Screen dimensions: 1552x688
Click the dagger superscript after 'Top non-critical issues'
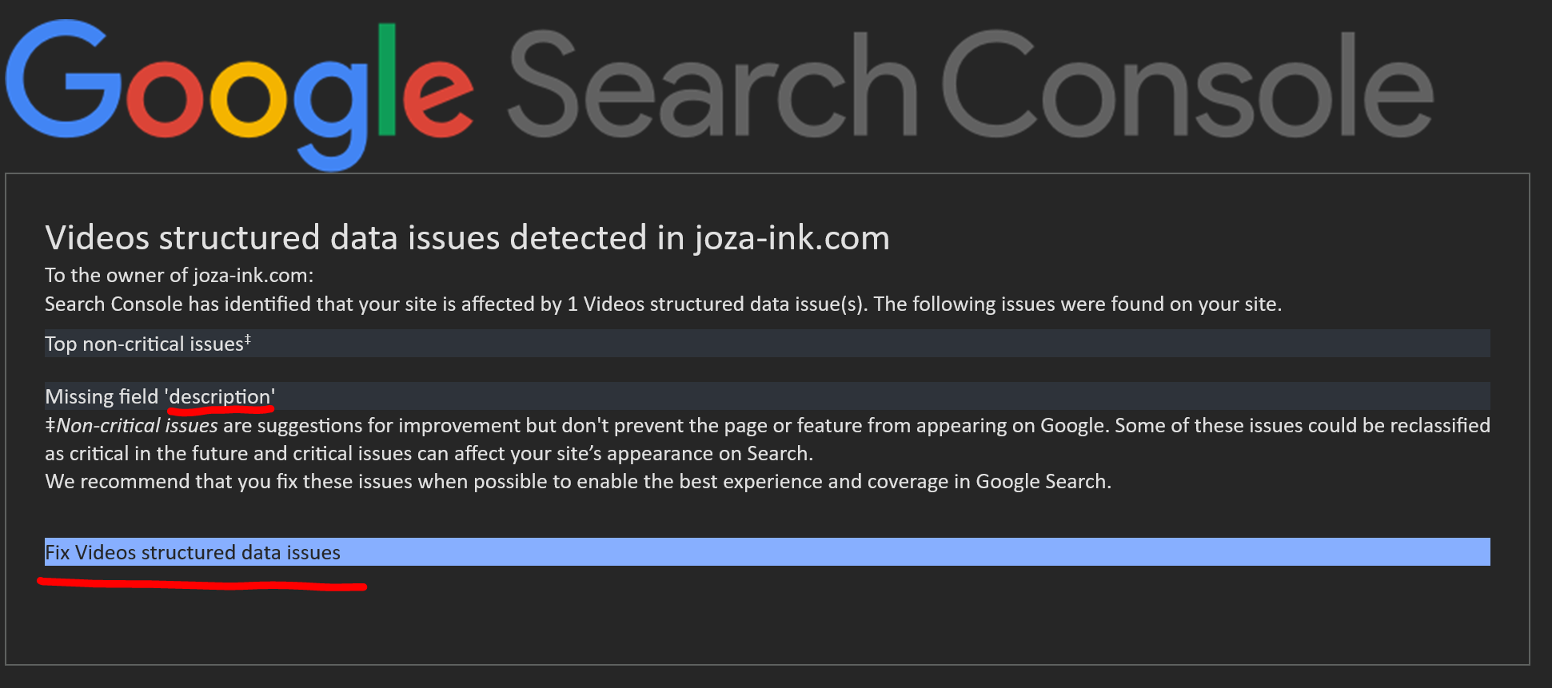(x=248, y=340)
